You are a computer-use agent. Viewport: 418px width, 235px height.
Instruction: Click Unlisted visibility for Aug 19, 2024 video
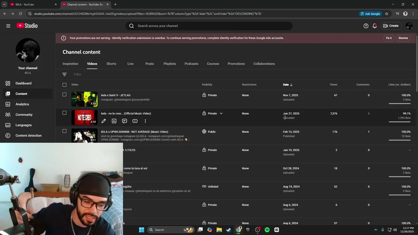(x=210, y=187)
